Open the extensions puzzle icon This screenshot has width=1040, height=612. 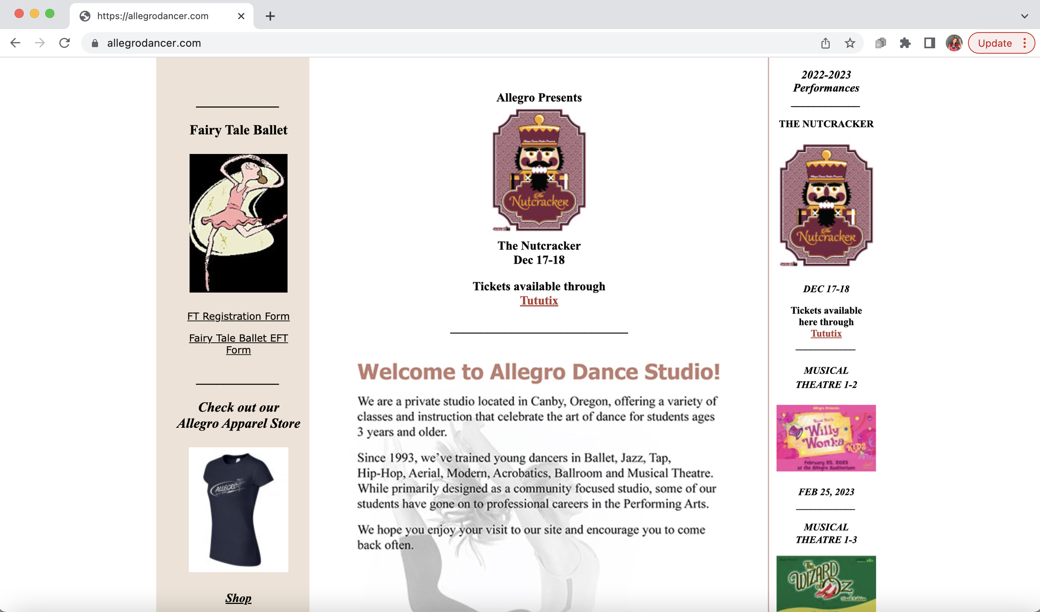pos(905,43)
